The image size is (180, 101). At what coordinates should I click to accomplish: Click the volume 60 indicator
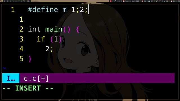[166, 1]
